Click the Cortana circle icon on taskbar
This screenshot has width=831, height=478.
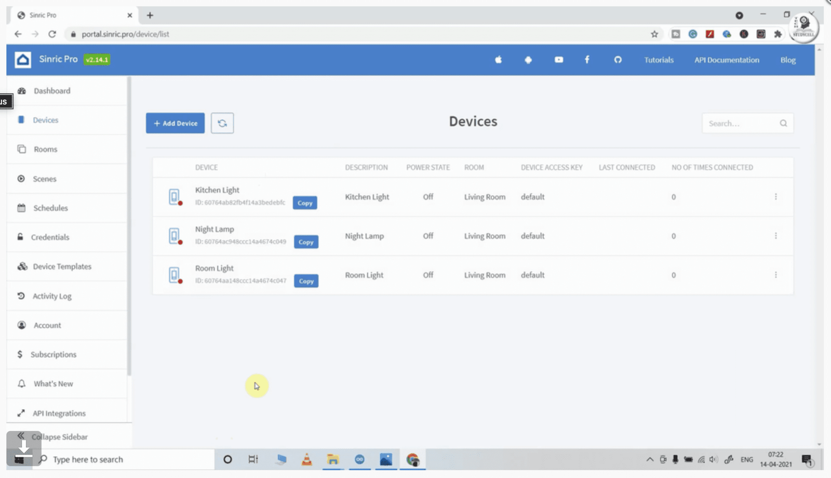pos(227,459)
